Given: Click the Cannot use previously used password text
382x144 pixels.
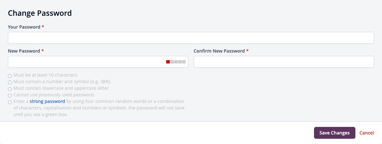Looking at the screenshot, I should pyautogui.click(x=54, y=95).
